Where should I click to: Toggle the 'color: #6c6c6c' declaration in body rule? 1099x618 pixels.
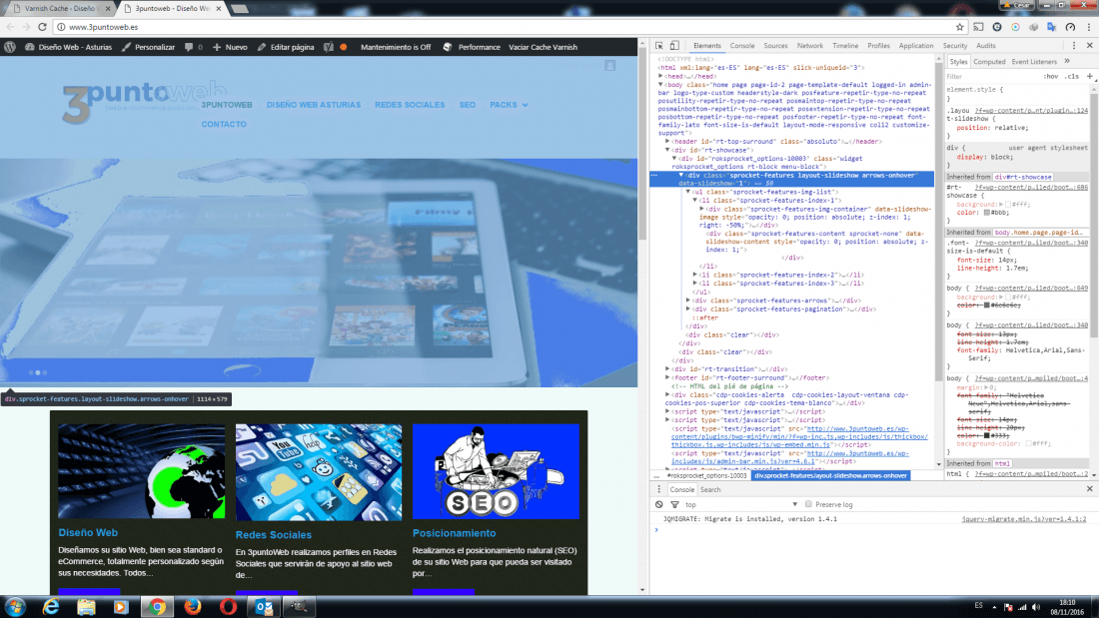989,306
